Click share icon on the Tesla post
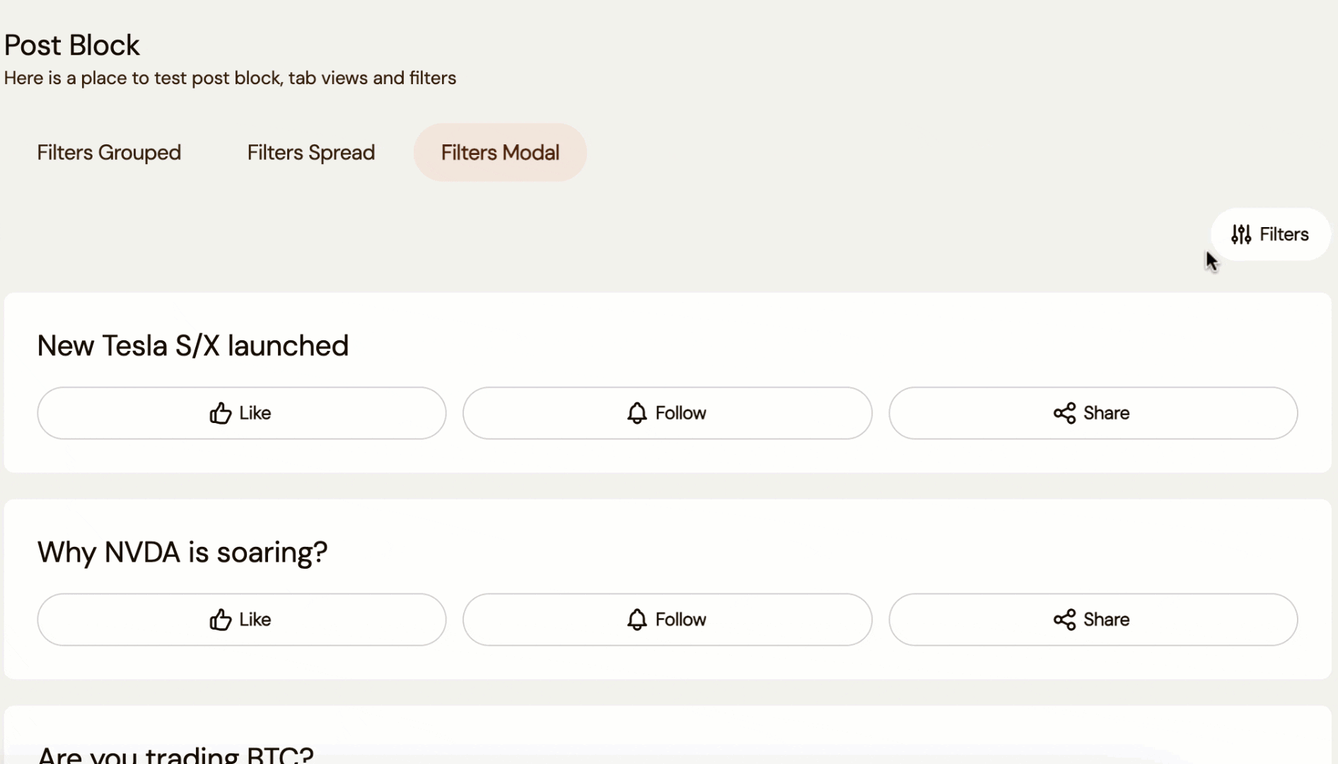The image size is (1338, 764). (x=1064, y=413)
